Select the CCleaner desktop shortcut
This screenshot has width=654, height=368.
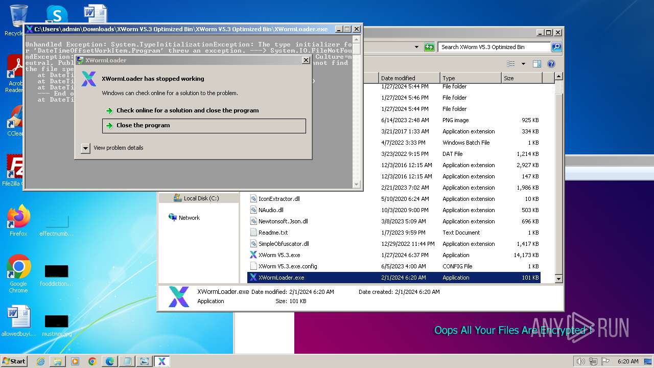(x=14, y=121)
